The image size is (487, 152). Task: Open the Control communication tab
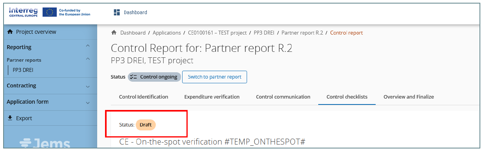point(283,97)
